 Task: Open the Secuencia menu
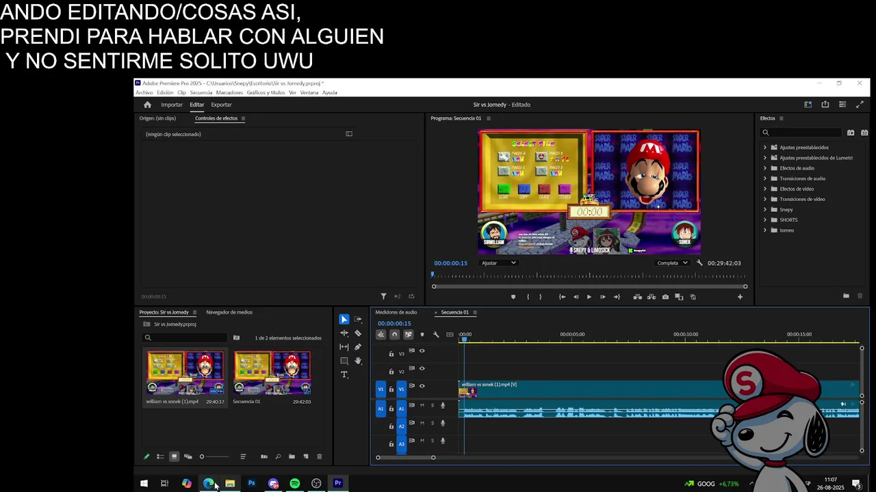201,92
